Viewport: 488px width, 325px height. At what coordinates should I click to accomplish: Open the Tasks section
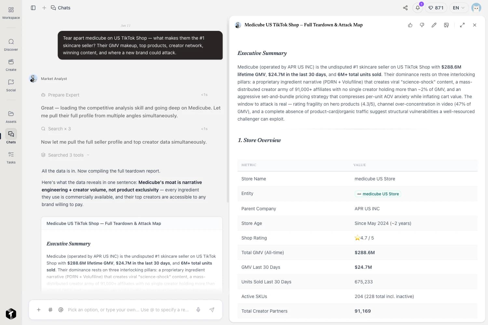coord(11,158)
